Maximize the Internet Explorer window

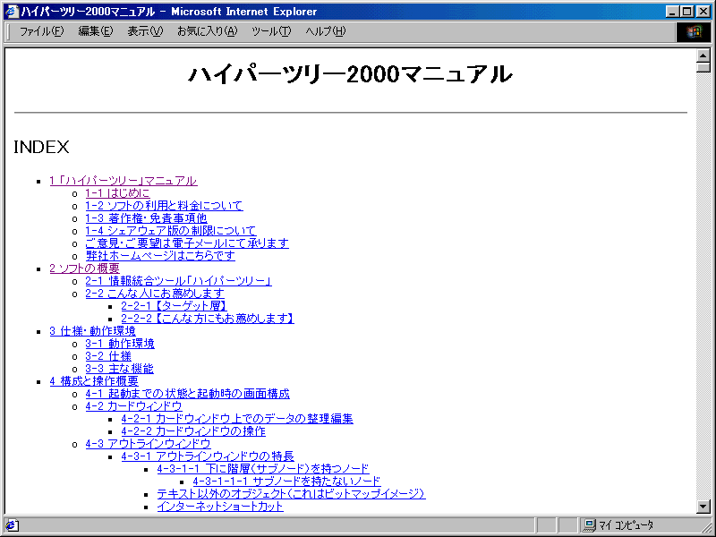686,12
